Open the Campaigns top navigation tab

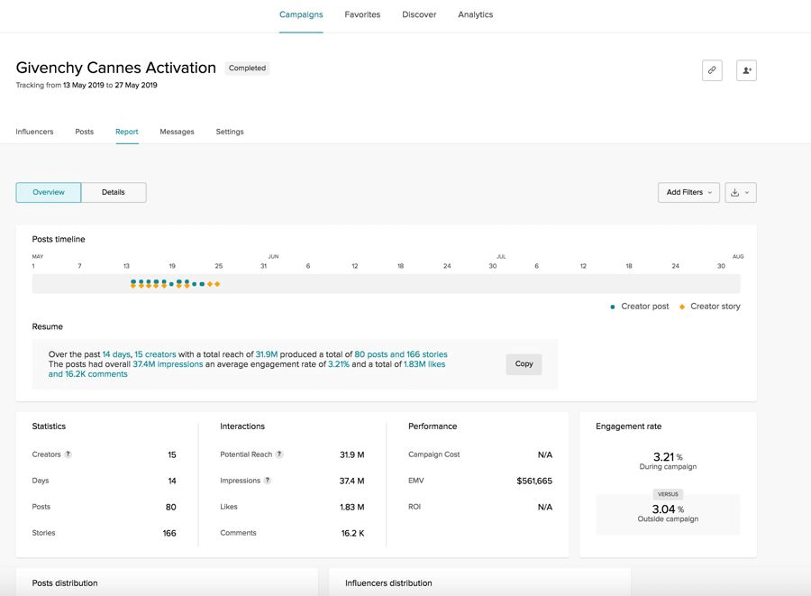[301, 14]
